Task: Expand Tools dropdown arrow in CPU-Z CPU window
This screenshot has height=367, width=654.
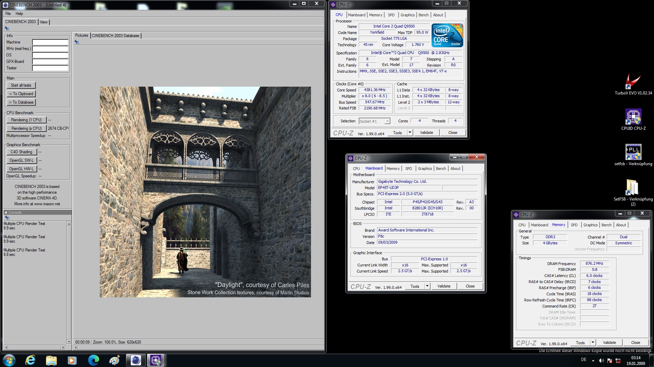Action: [x=410, y=133]
